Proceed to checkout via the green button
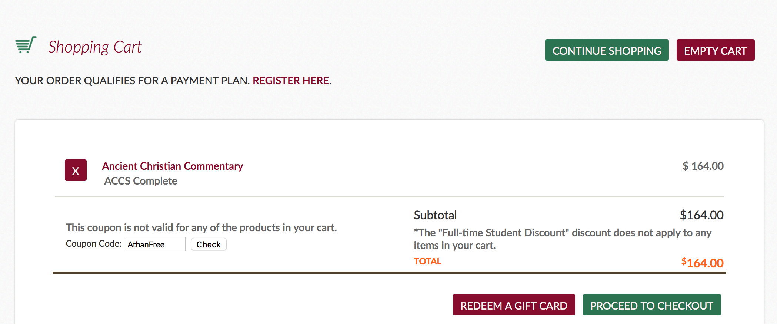 pyautogui.click(x=652, y=305)
